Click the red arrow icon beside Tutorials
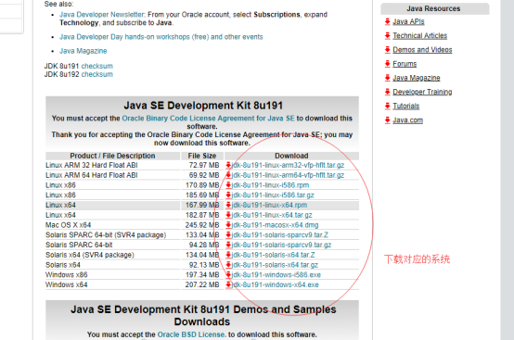Screen dimensions: 514x340 (x=388, y=106)
